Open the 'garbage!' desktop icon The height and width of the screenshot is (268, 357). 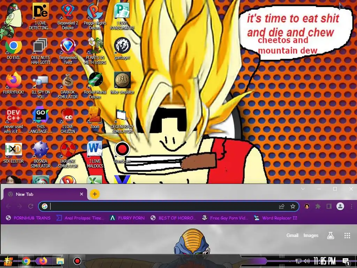point(122,49)
